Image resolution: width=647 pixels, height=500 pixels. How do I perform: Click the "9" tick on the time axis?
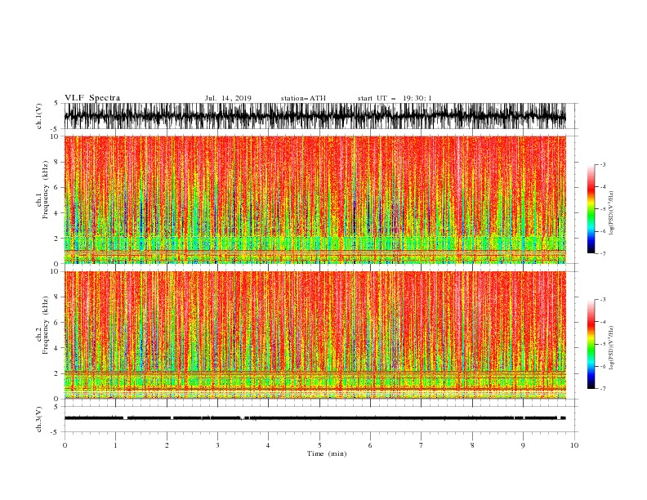pos(523,445)
